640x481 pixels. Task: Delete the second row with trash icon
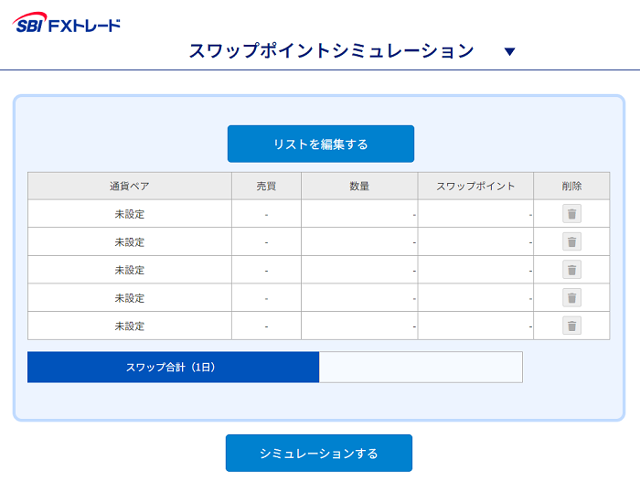tap(571, 241)
